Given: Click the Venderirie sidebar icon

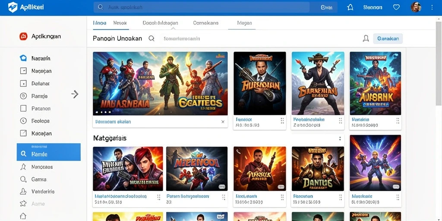Looking at the screenshot, I should (23, 191).
